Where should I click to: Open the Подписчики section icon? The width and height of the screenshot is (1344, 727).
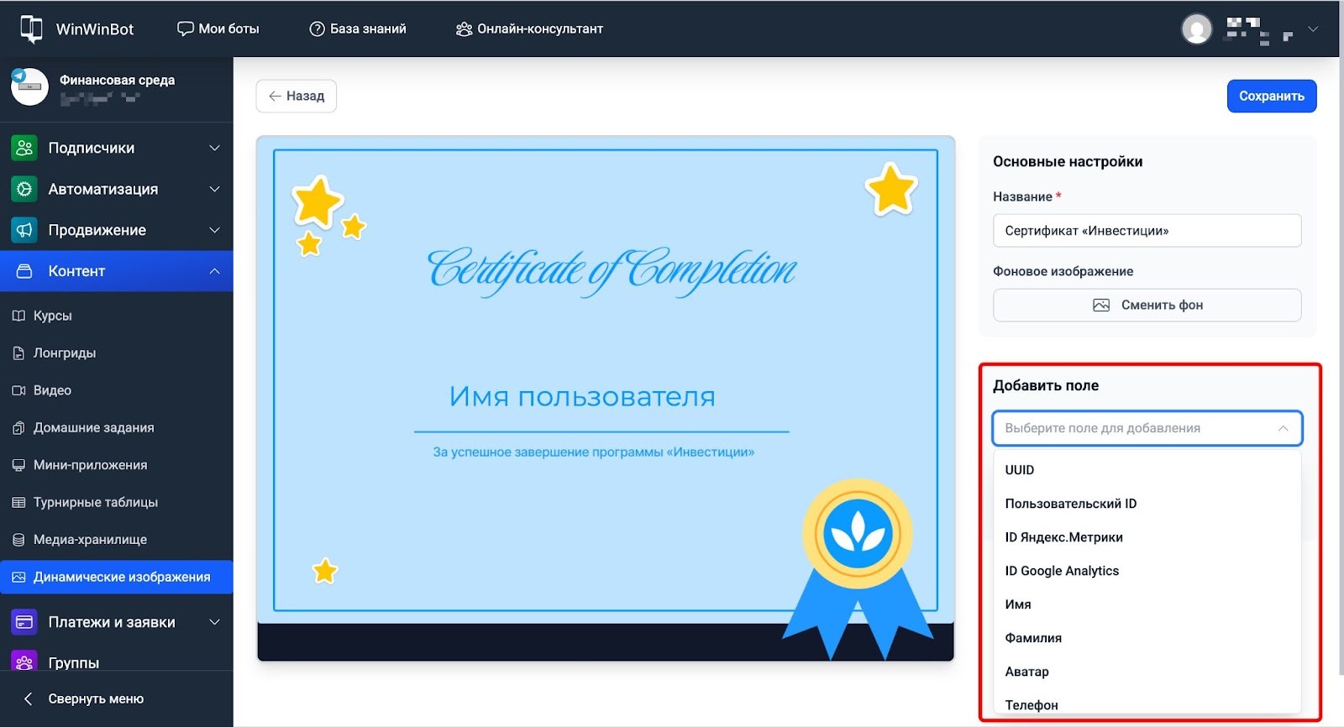[x=24, y=148]
